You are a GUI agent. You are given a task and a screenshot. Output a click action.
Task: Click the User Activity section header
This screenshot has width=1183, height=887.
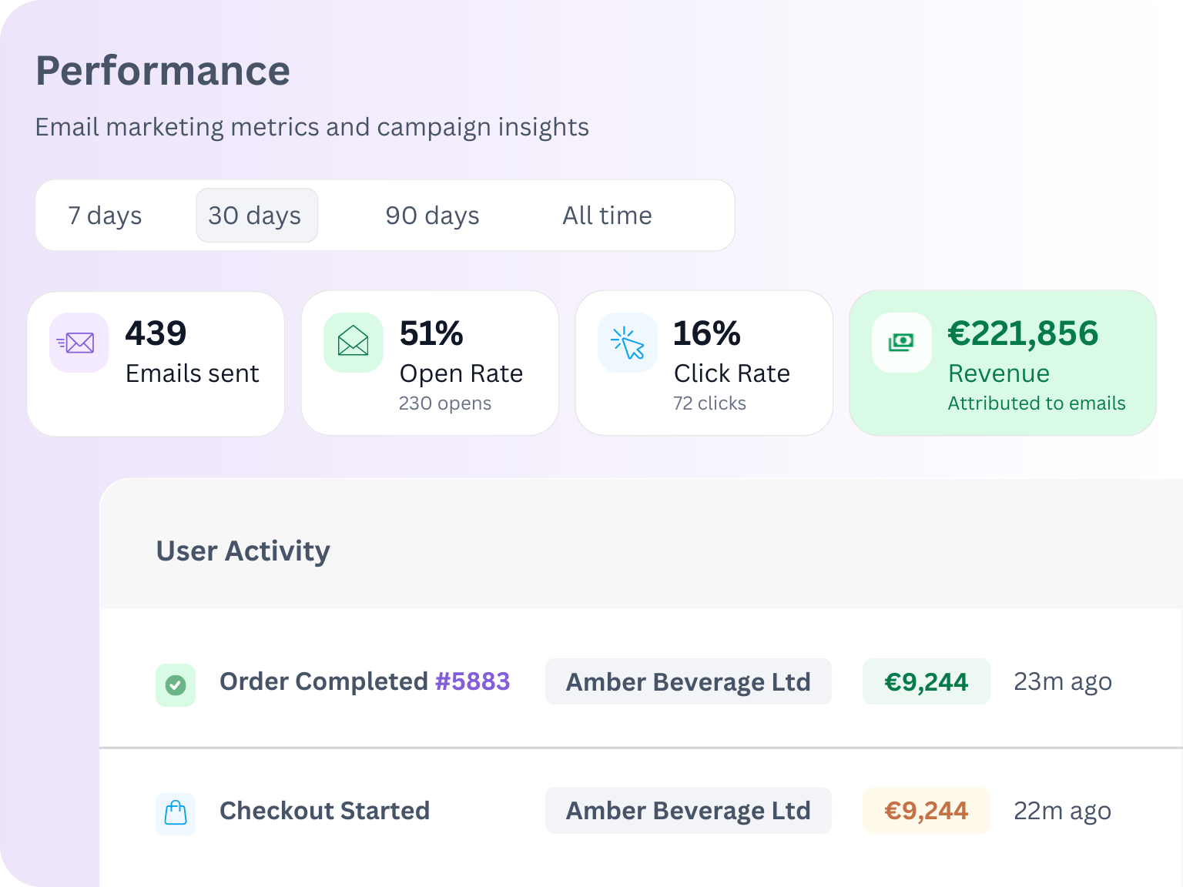pyautogui.click(x=243, y=551)
